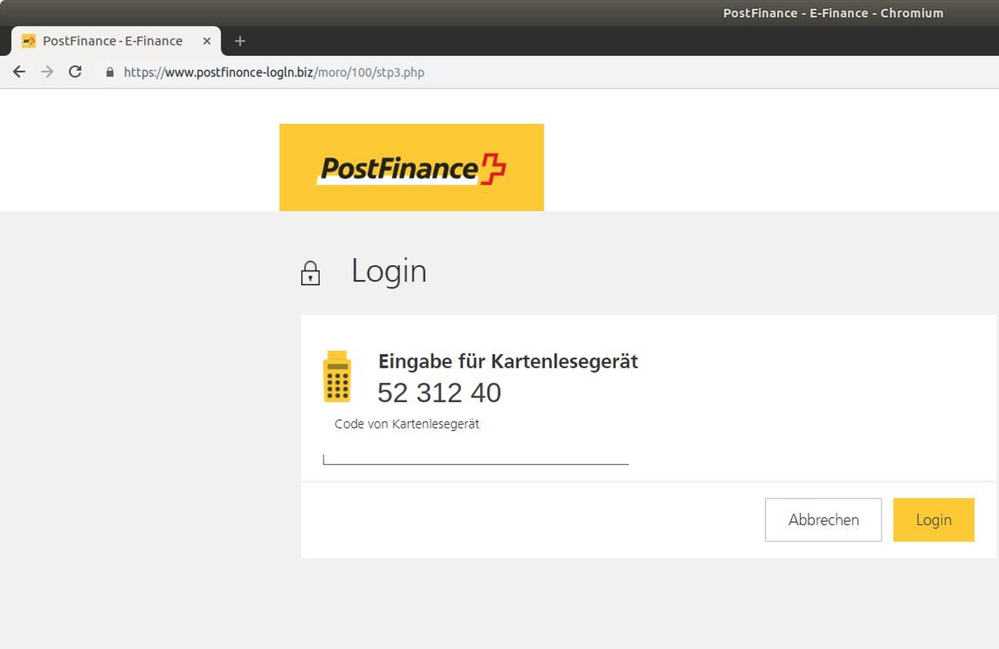999x649 pixels.
Task: Click the PostFinance logo banner
Action: point(411,168)
